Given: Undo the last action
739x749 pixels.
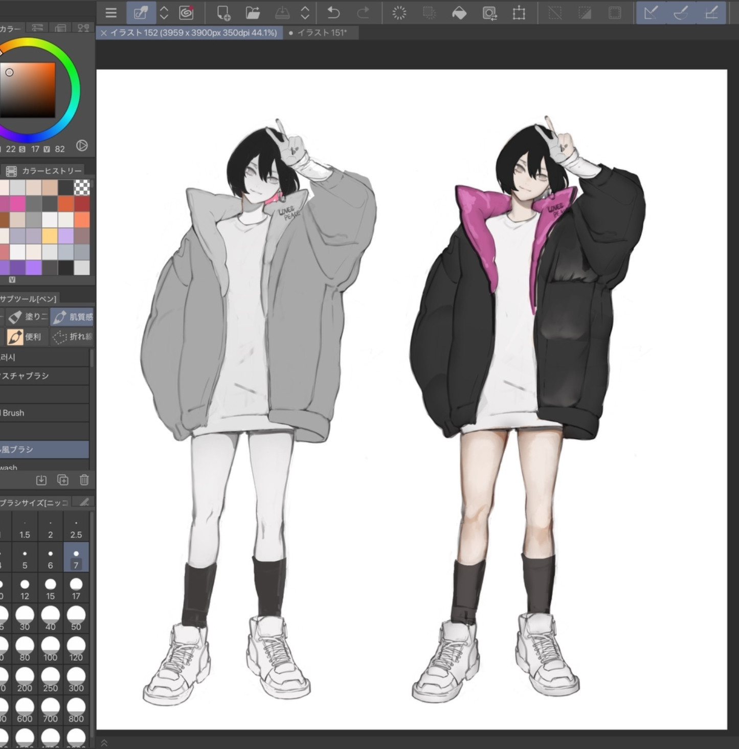Looking at the screenshot, I should click(333, 13).
